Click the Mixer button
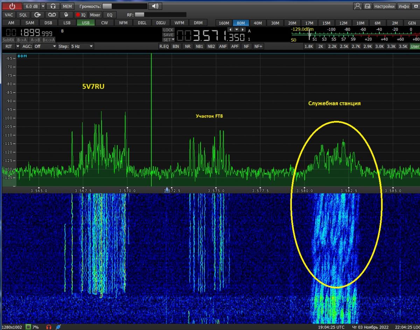420x330 pixels. pyautogui.click(x=95, y=15)
